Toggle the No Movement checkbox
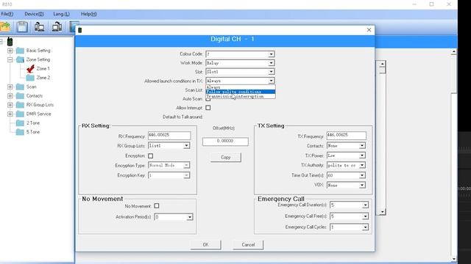The width and height of the screenshot is (471, 264). click(x=157, y=206)
